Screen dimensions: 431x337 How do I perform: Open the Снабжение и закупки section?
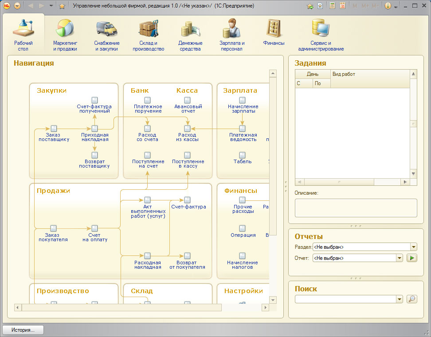click(106, 35)
